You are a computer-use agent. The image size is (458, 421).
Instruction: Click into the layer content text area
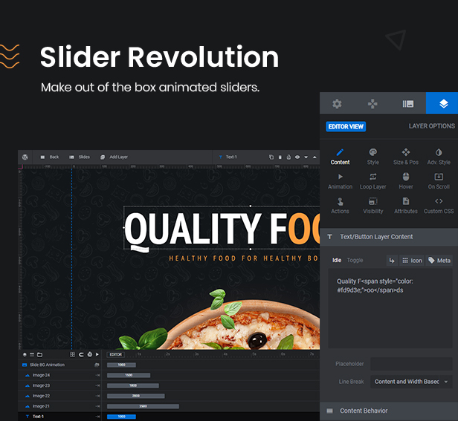coord(390,308)
